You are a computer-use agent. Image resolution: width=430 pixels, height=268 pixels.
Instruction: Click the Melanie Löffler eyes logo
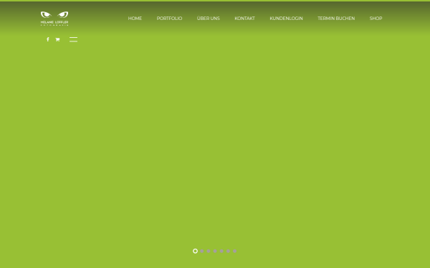coord(54,19)
